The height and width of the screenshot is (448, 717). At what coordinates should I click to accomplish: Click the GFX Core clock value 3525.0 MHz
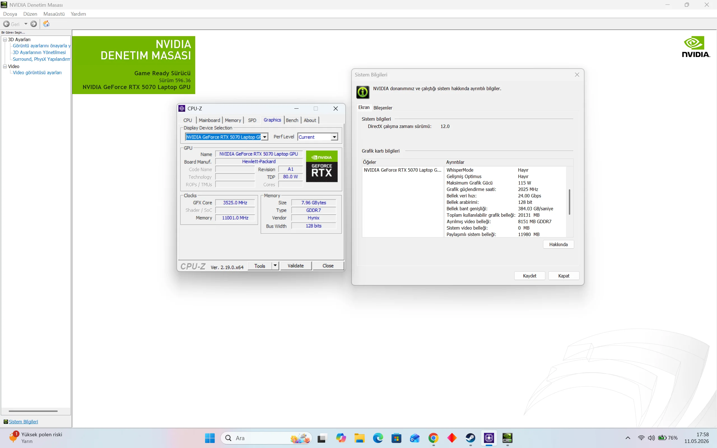pyautogui.click(x=235, y=203)
